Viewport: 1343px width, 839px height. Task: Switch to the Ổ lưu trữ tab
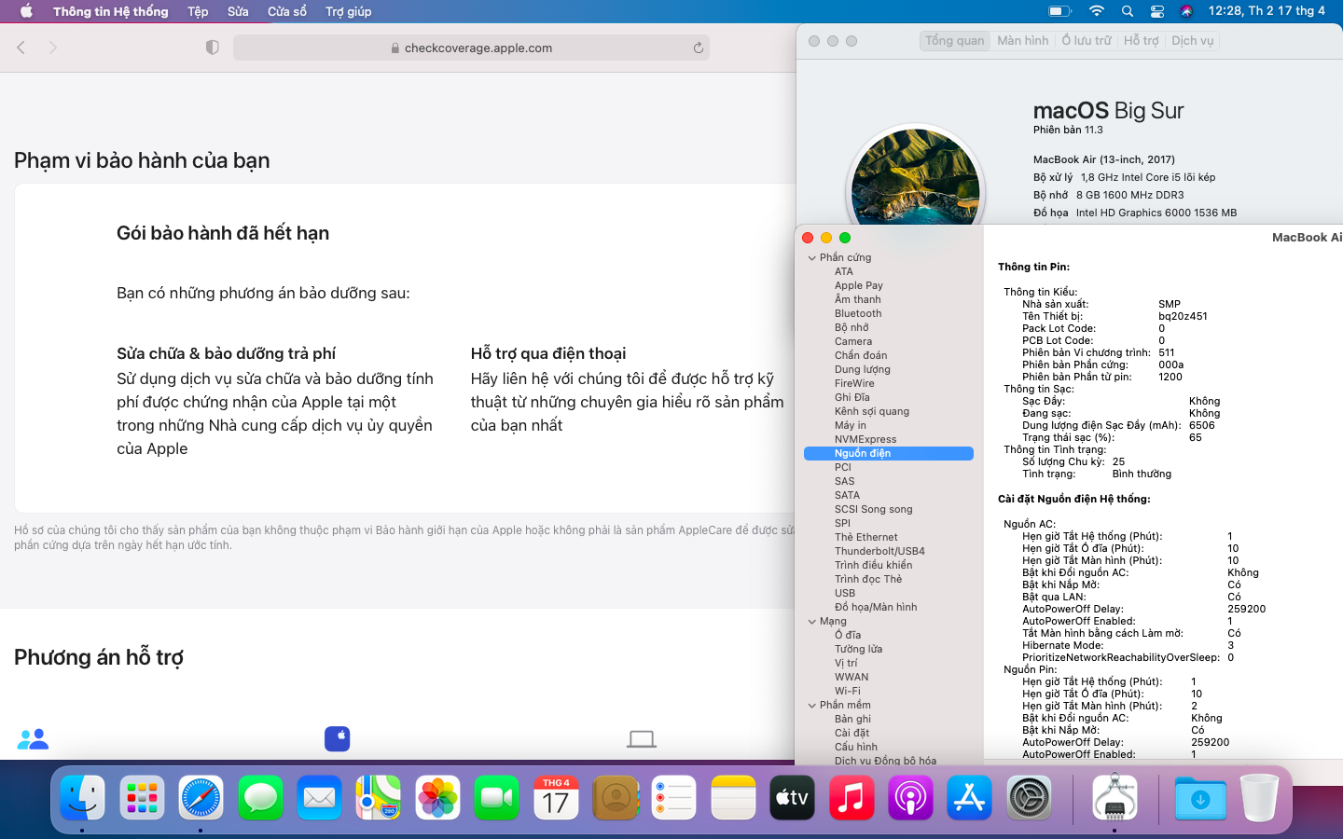1087,41
